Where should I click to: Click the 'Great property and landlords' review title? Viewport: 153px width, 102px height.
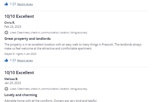click(28, 39)
